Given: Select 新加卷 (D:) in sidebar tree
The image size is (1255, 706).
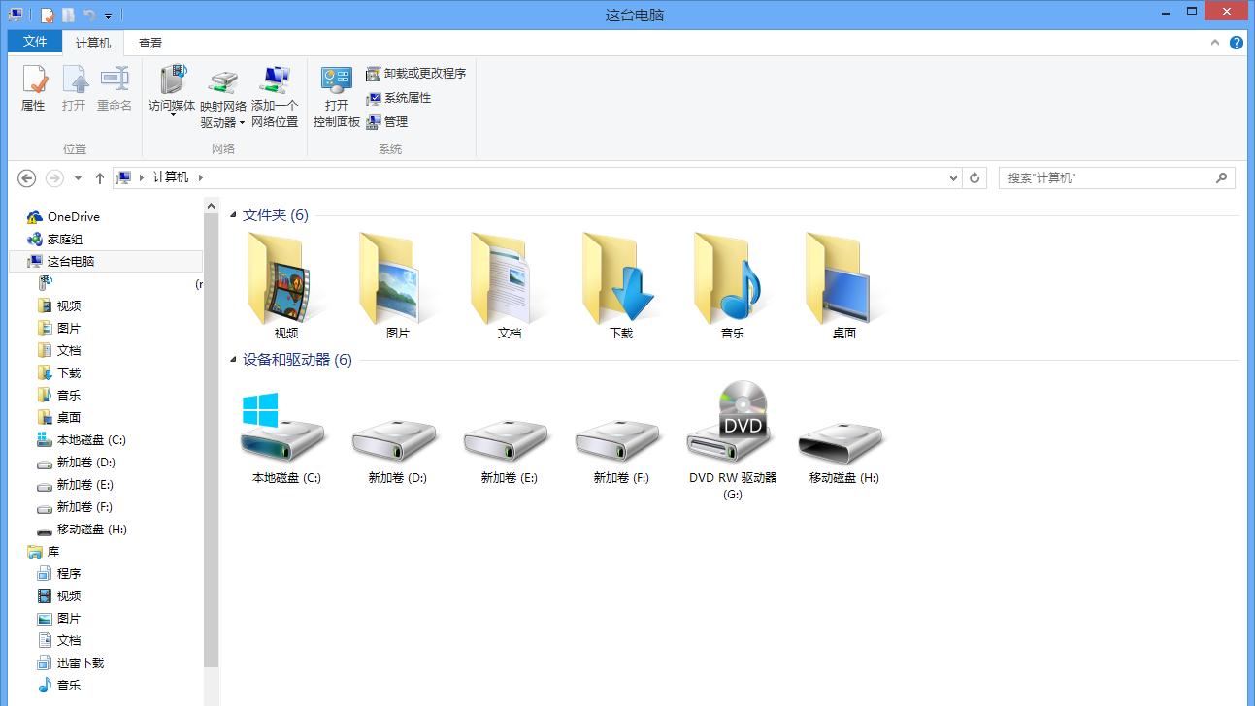Looking at the screenshot, I should [85, 463].
